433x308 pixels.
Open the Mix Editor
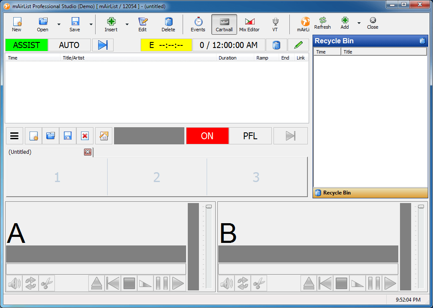click(x=249, y=24)
